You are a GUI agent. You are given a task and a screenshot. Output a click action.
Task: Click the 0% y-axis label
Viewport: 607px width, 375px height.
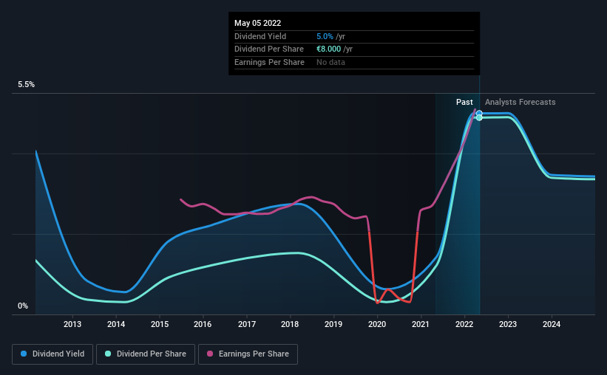(x=23, y=306)
